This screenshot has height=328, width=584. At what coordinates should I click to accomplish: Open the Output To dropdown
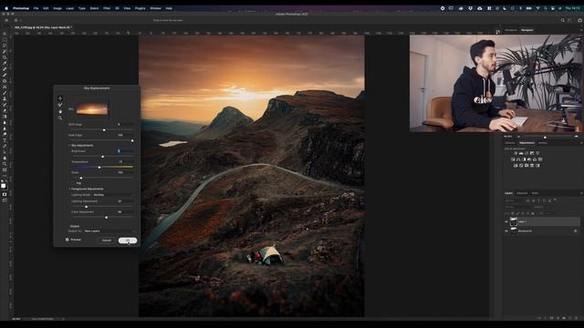coord(109,231)
